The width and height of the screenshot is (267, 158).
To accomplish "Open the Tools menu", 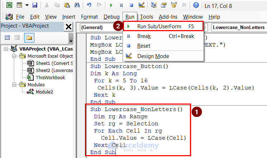I will (147, 17).
